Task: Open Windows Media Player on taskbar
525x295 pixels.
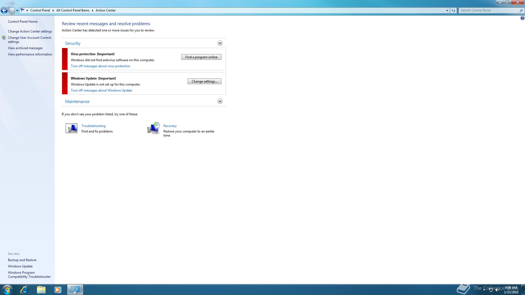Action: (58, 290)
